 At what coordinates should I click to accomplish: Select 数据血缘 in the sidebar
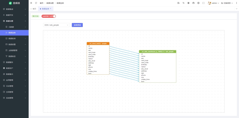[x=14, y=33]
